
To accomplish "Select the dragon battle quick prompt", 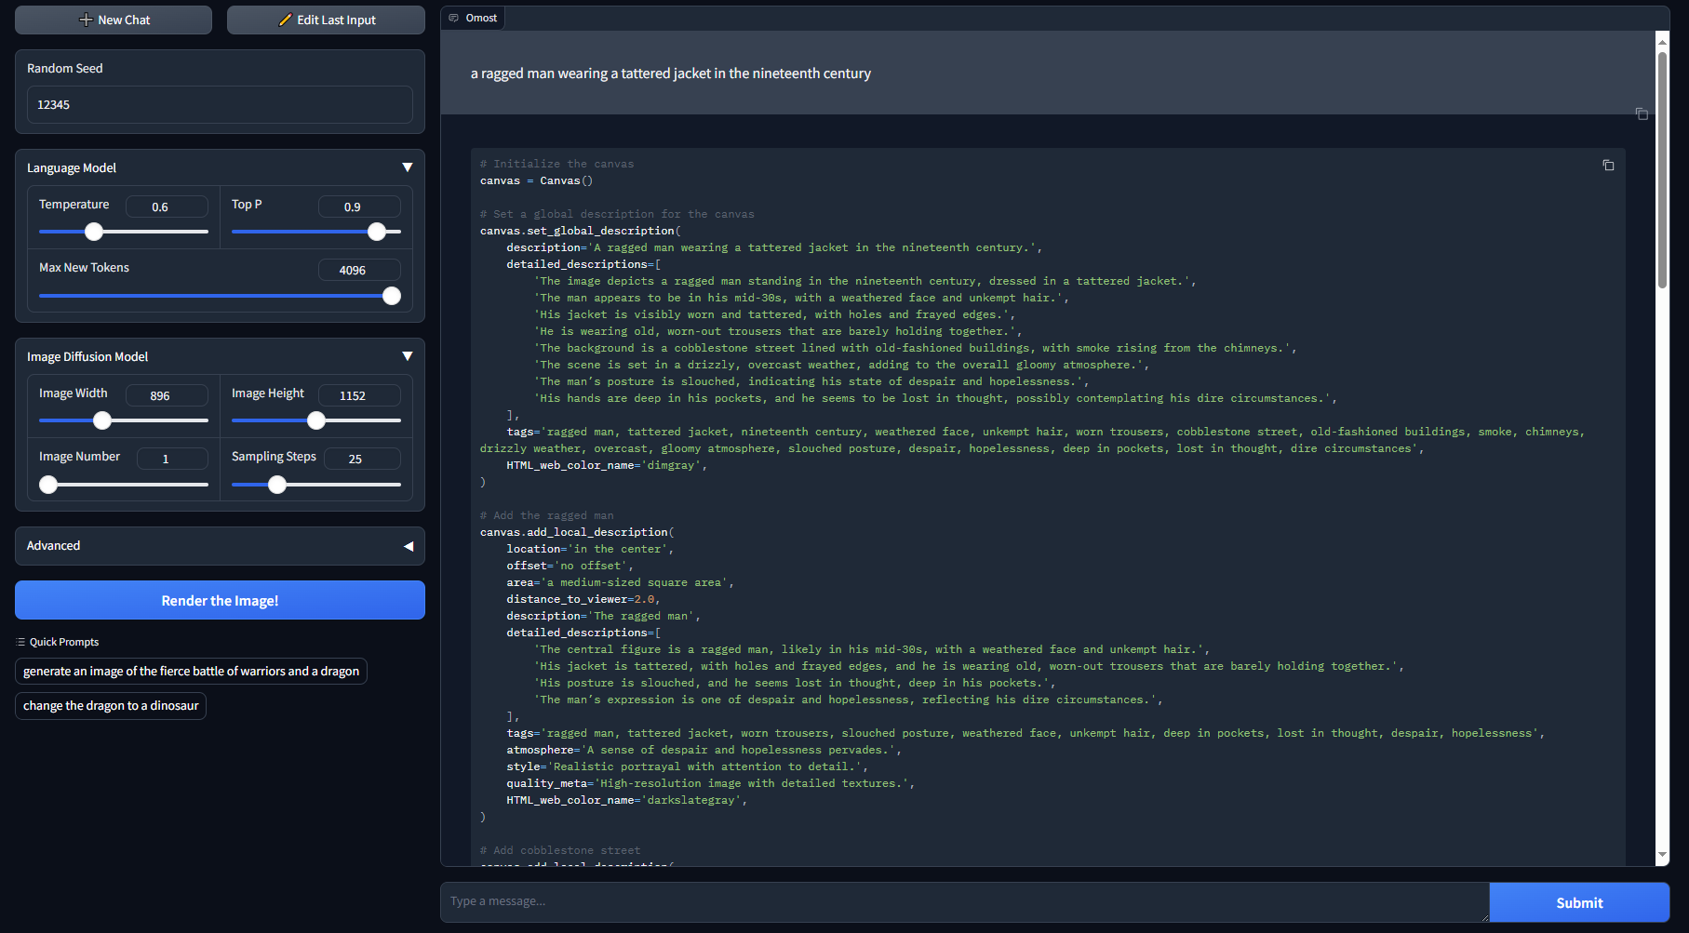I will (x=191, y=671).
